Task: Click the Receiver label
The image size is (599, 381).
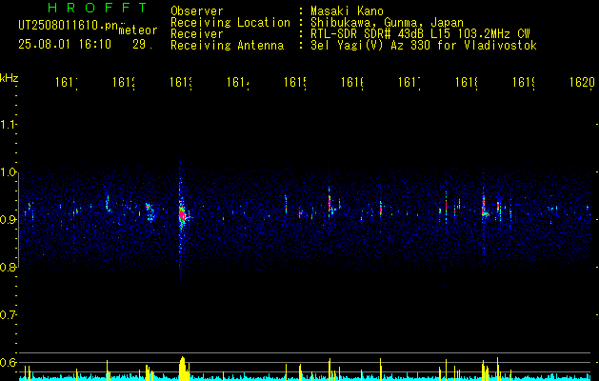Action: (197, 34)
